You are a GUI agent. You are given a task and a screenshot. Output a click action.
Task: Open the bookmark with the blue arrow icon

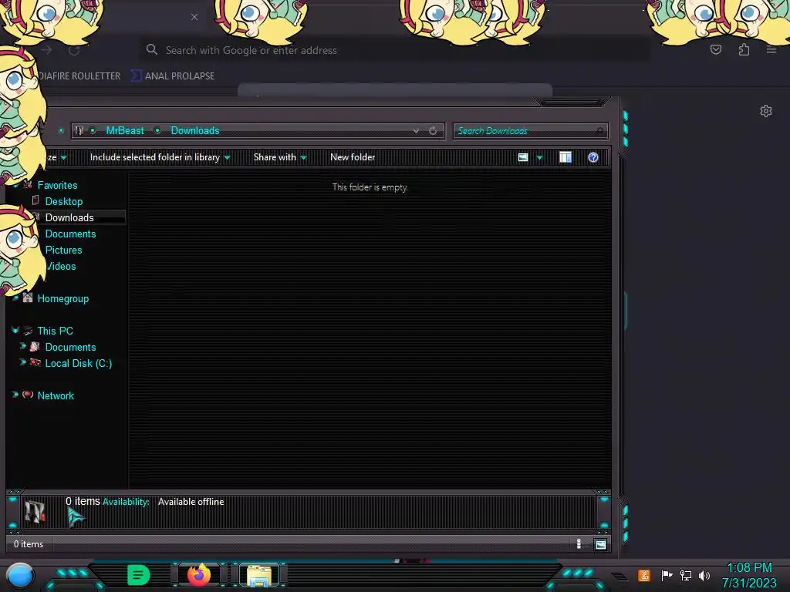173,76
